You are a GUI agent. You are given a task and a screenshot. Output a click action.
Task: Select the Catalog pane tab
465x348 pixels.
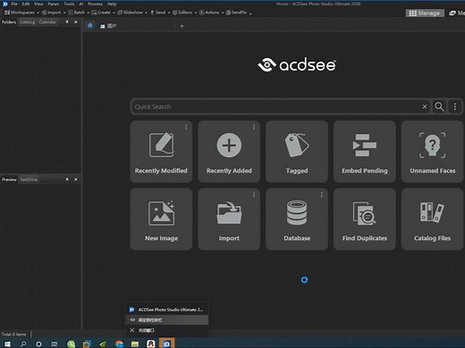[x=28, y=22]
